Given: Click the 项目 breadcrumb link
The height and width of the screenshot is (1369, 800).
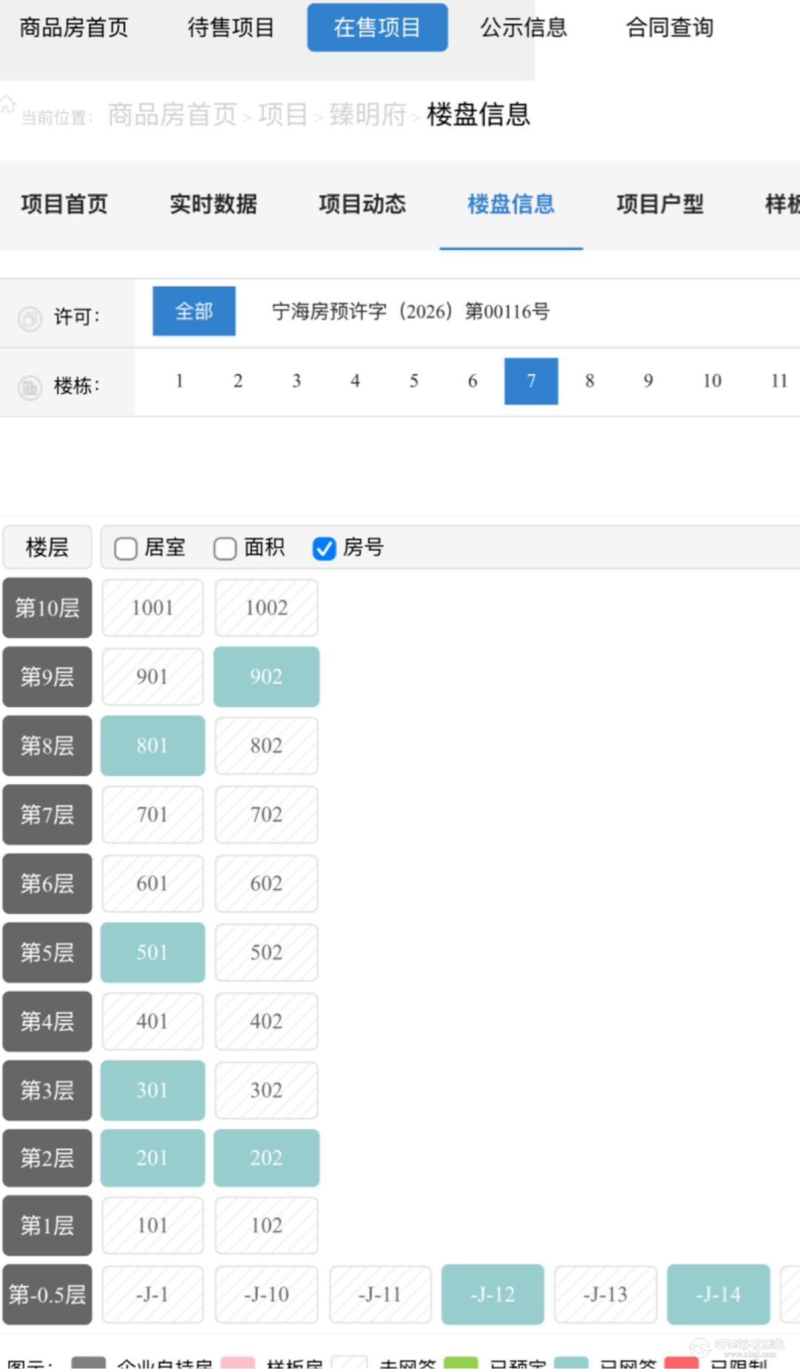Looking at the screenshot, I should click(283, 115).
